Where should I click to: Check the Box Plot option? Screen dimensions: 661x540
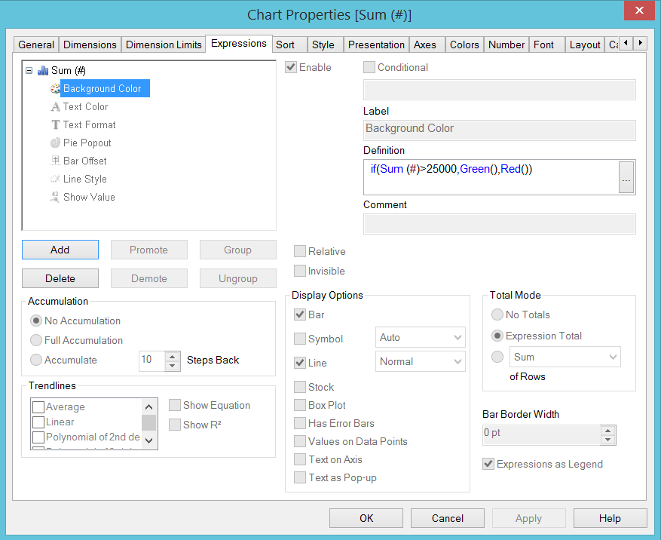[x=300, y=405]
